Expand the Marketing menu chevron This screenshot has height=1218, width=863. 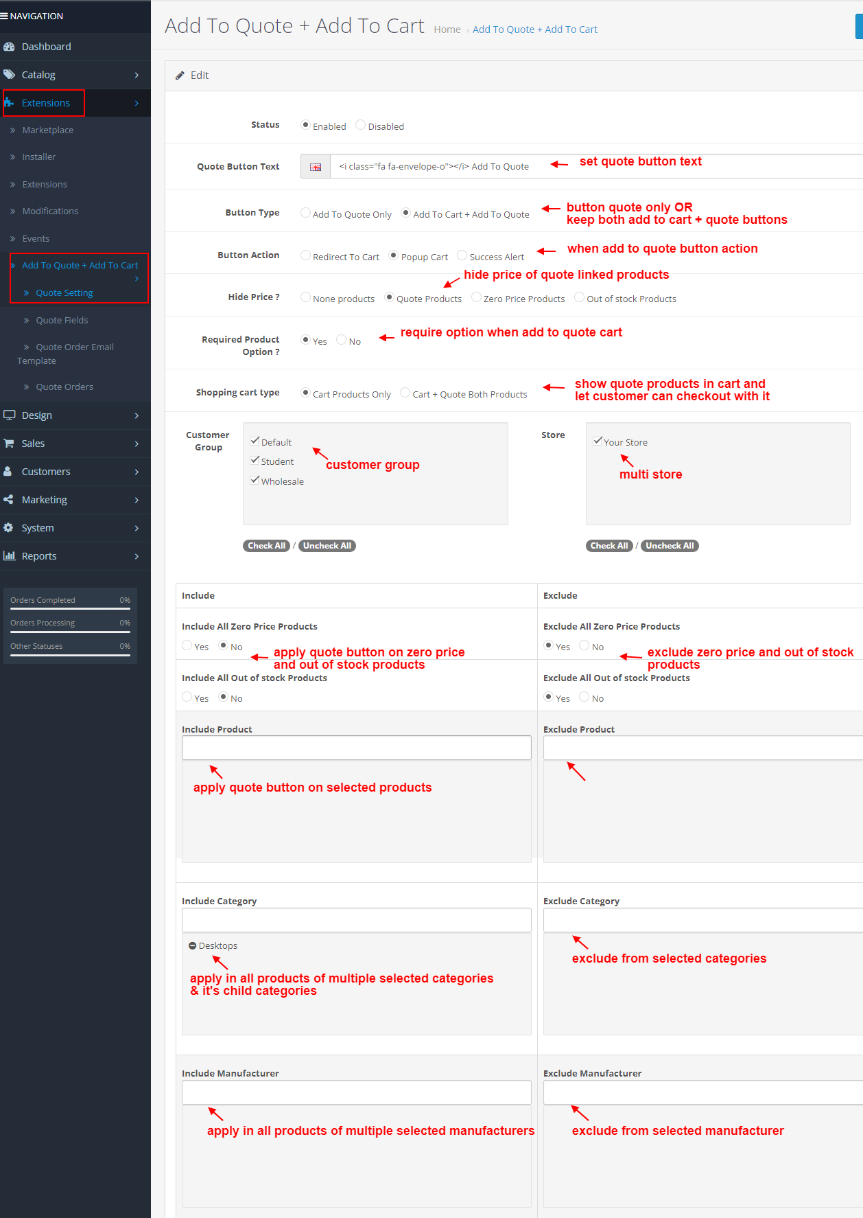(x=137, y=500)
